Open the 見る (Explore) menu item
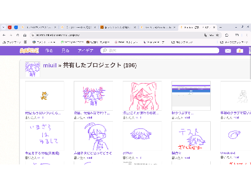Screen dimensions: 251x188 pyautogui.click(x=65, y=51)
